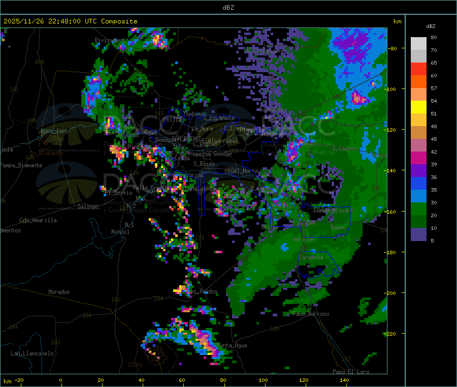Click the Pampa_Diamante map label
457x387 pixels.
tap(21, 165)
